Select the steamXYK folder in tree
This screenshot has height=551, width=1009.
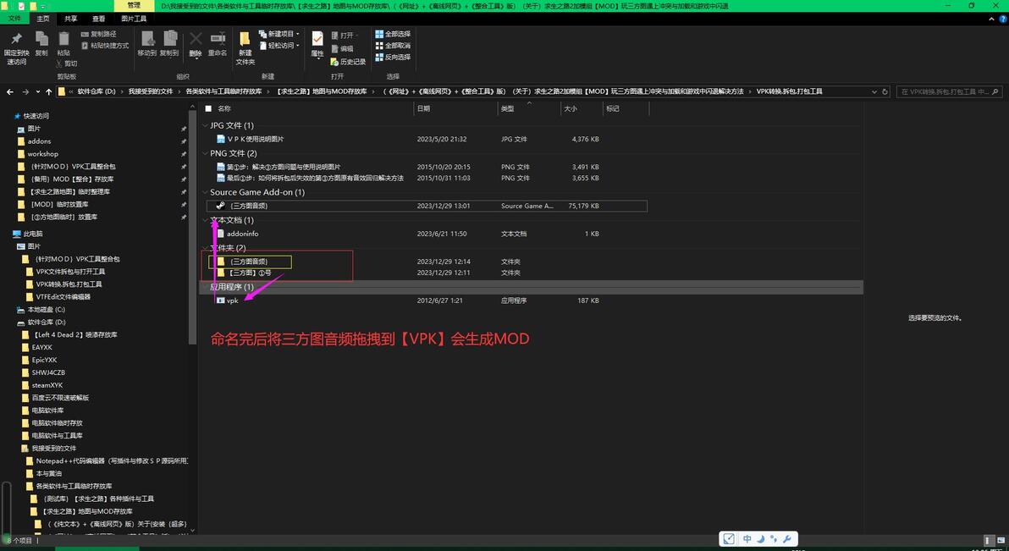click(x=47, y=385)
